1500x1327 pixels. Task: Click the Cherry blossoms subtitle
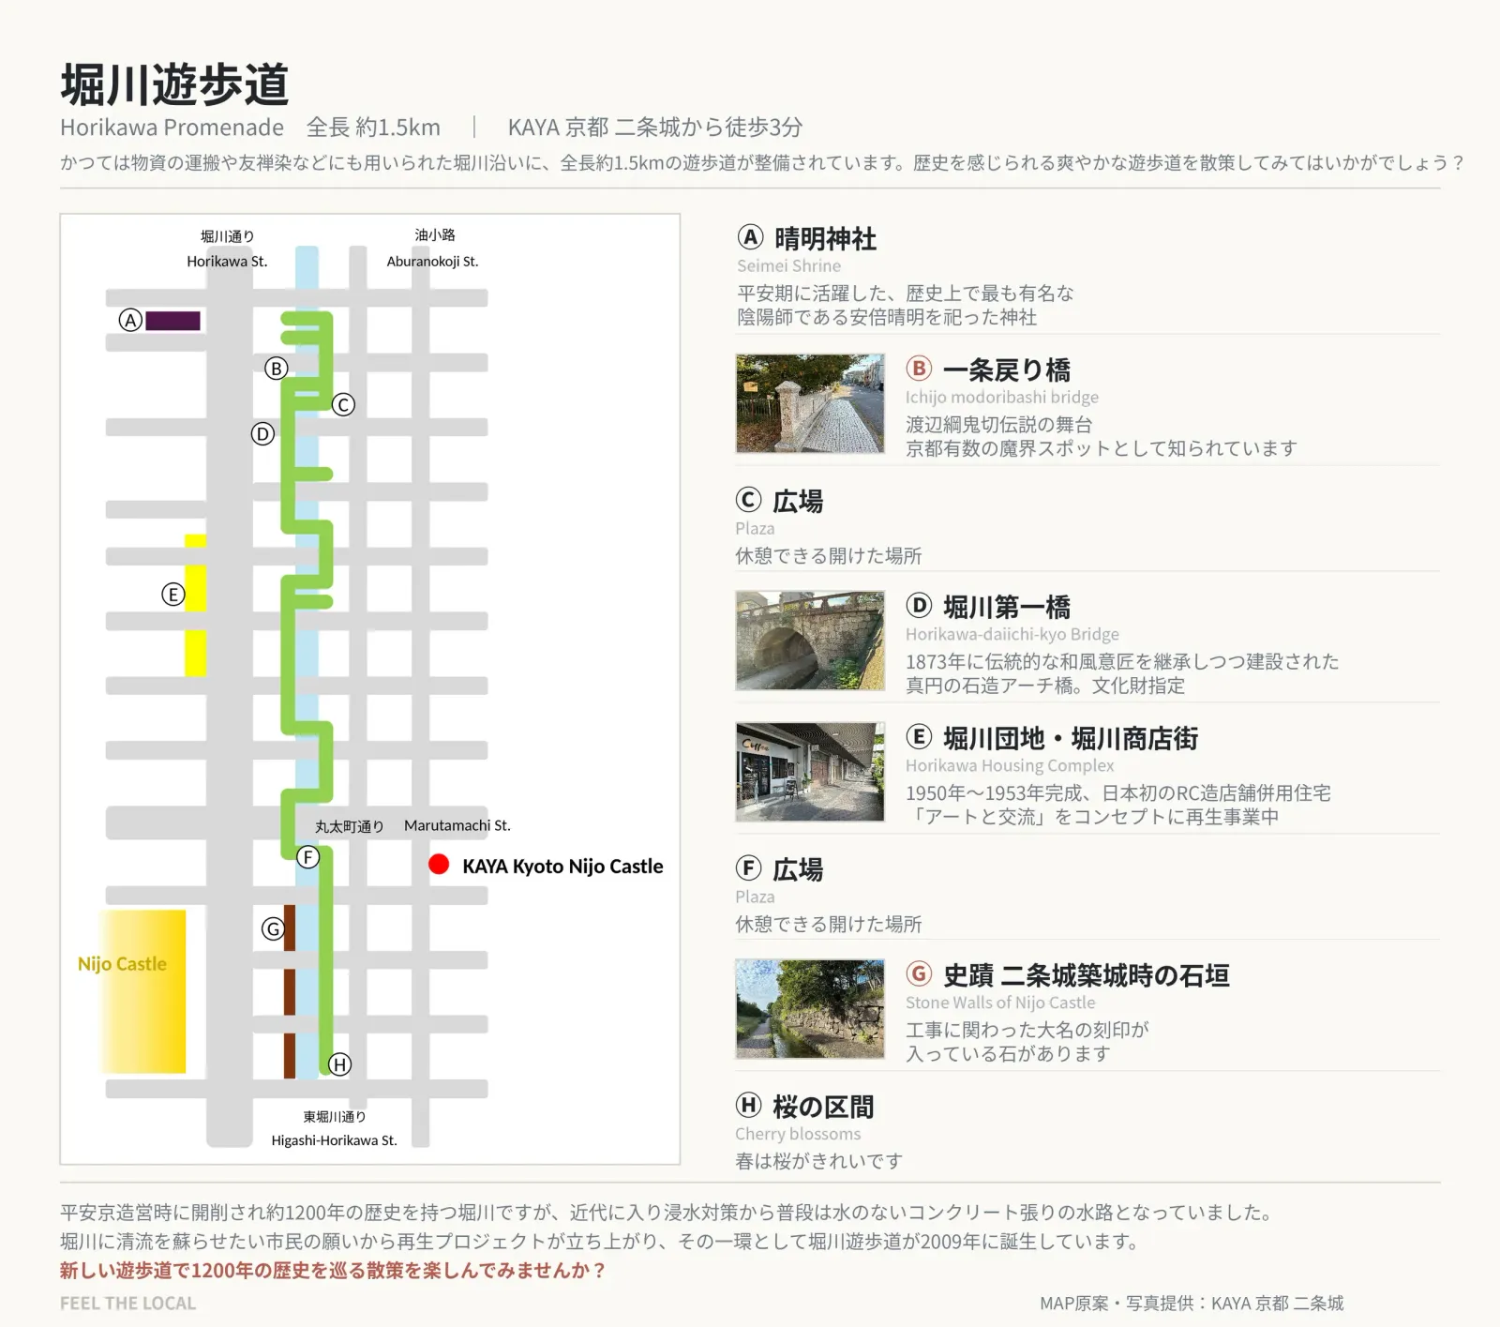pos(798,1134)
